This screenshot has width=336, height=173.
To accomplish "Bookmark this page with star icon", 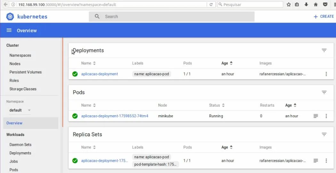I will (289, 4).
